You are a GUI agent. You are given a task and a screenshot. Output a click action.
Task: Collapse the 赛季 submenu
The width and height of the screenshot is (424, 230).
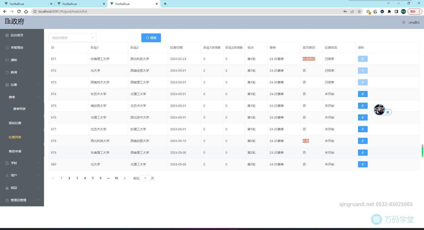pyautogui.click(x=38, y=97)
